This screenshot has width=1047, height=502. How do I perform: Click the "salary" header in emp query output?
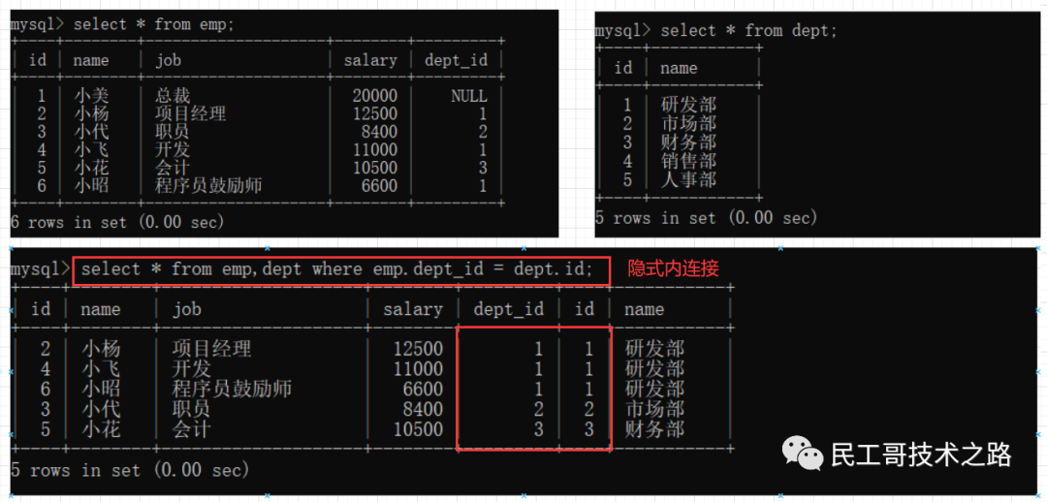pos(370,60)
